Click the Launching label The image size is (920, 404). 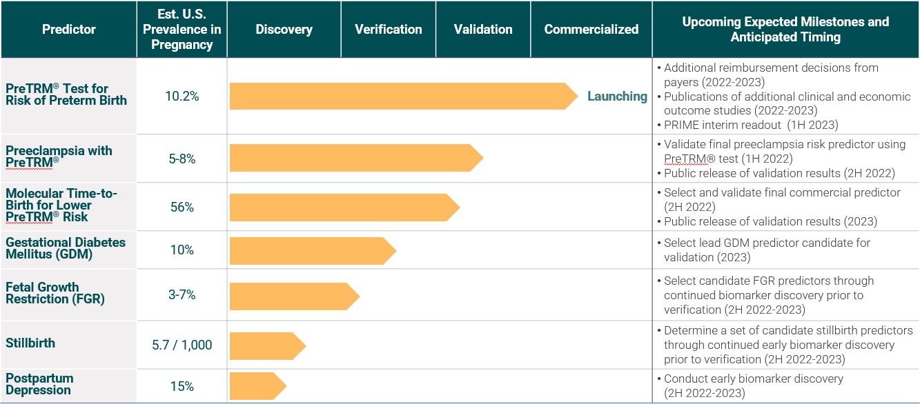click(617, 97)
